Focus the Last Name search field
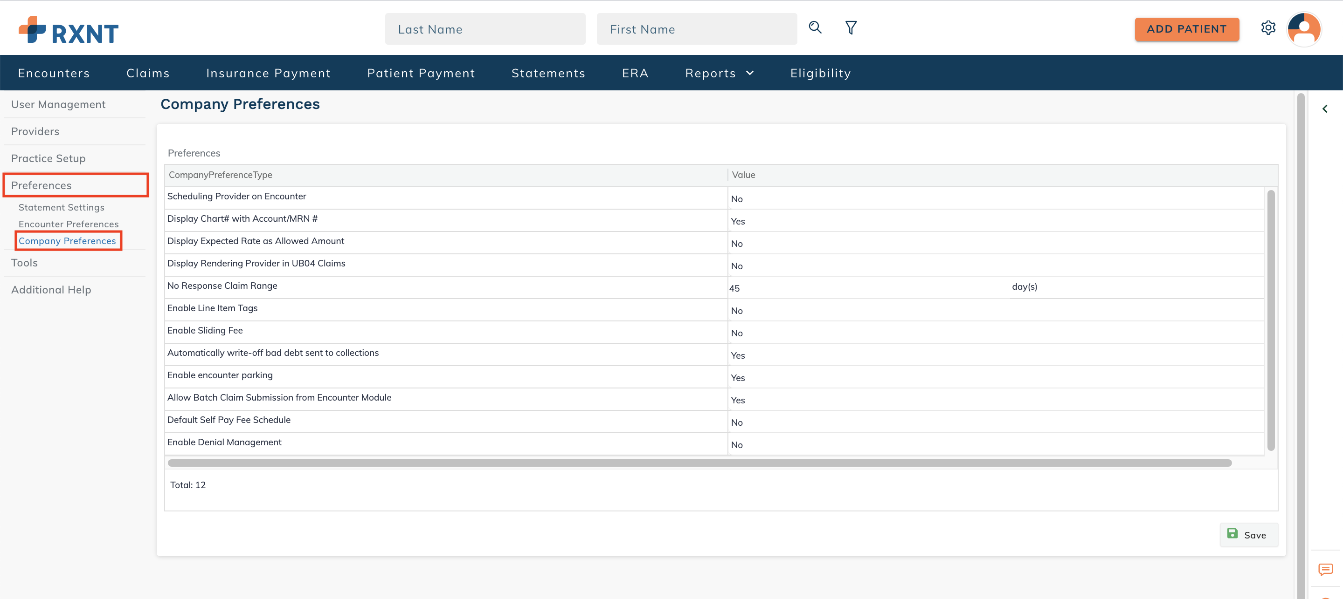1343x599 pixels. click(x=485, y=29)
